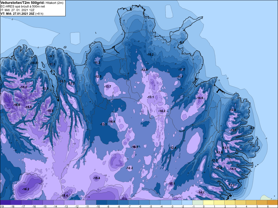Pick the dark blue legend swatch between -10 and -9
This screenshot has height=208, width=278.
pos(101,202)
